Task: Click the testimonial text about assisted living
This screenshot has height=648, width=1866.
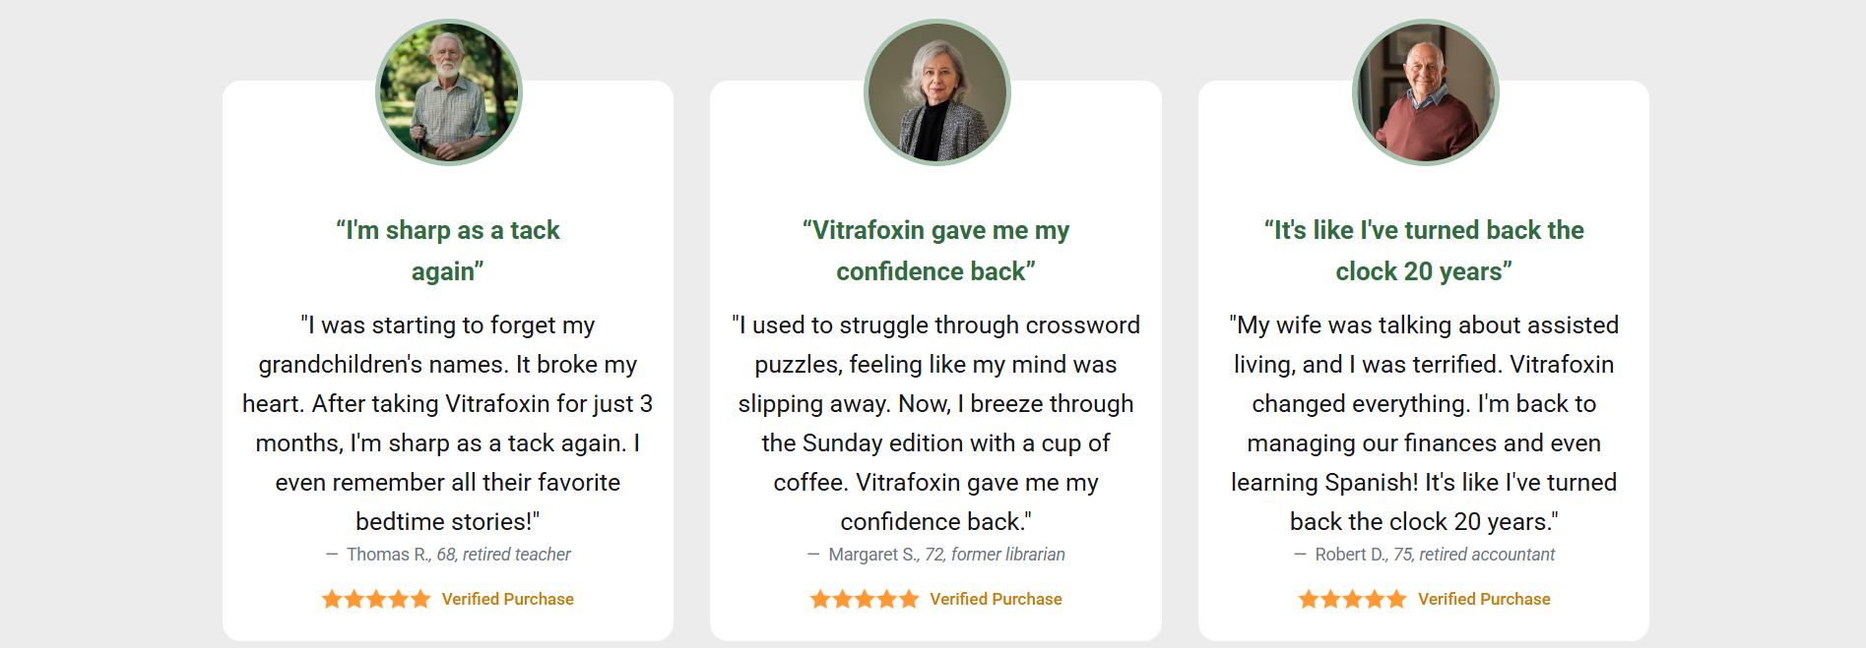Action: pos(1424,423)
